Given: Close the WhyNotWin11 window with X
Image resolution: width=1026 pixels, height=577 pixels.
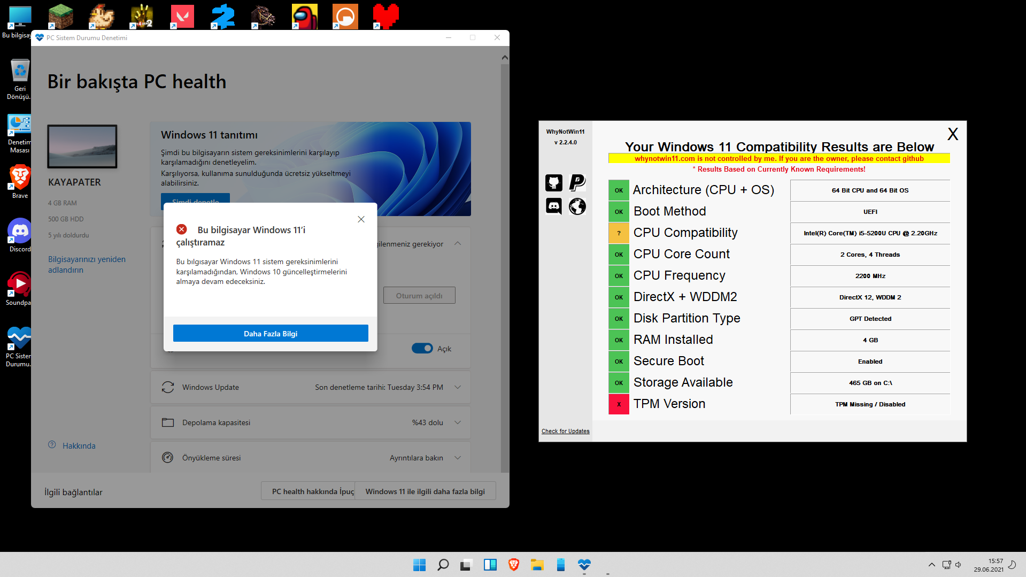Looking at the screenshot, I should point(953,134).
